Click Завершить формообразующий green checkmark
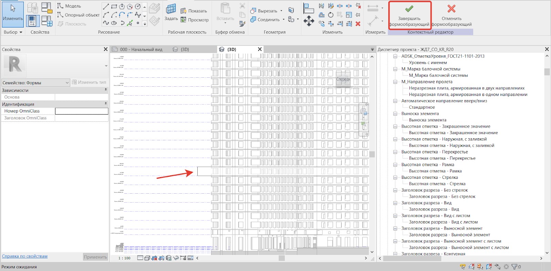Screen dimensions: 551x271 click(x=409, y=15)
